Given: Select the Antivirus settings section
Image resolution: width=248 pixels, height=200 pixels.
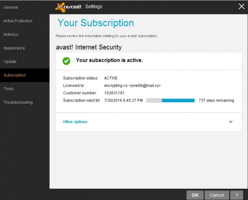Looking at the screenshot, I should (11, 35).
